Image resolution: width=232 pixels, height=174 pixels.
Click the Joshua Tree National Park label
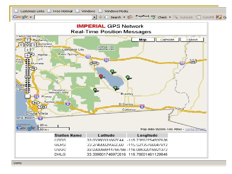[106, 48]
